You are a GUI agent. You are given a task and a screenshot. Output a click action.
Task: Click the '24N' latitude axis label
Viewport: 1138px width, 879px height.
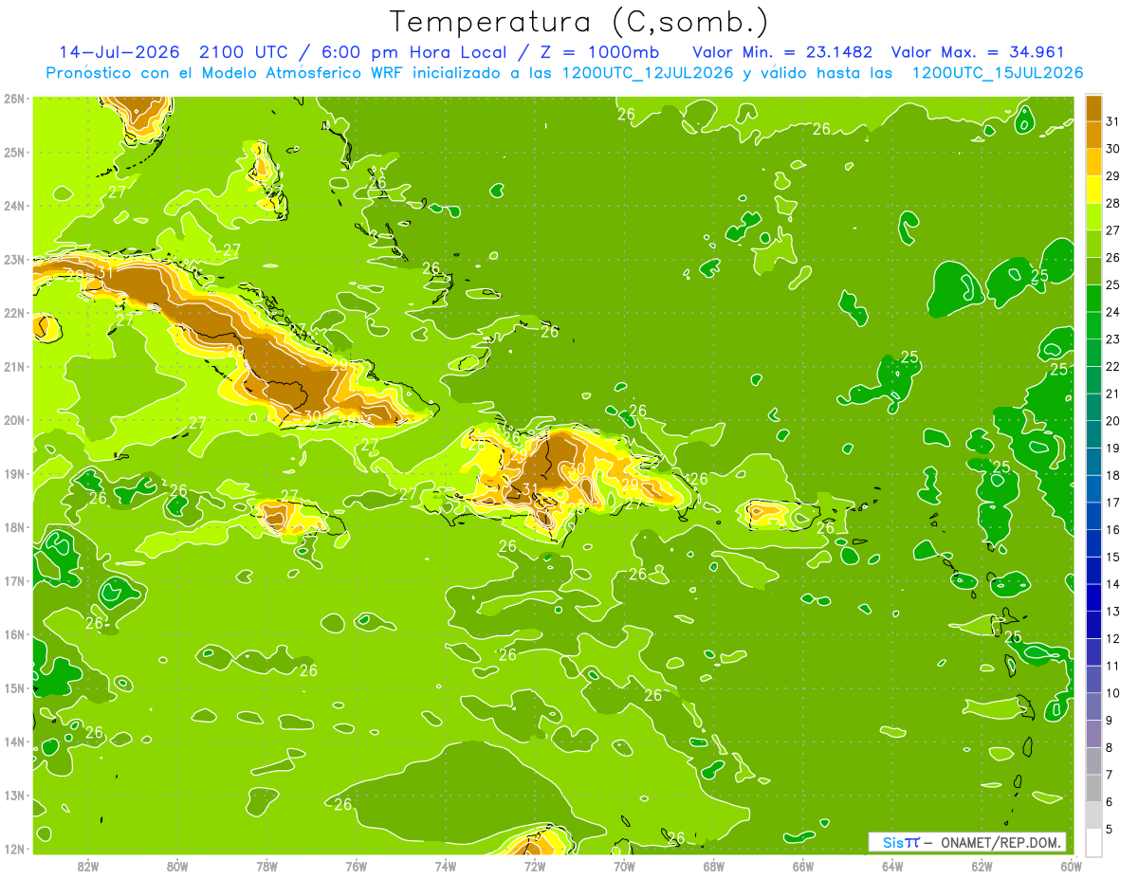(x=14, y=206)
